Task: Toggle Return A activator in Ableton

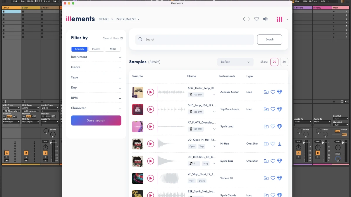Action: click(298, 153)
